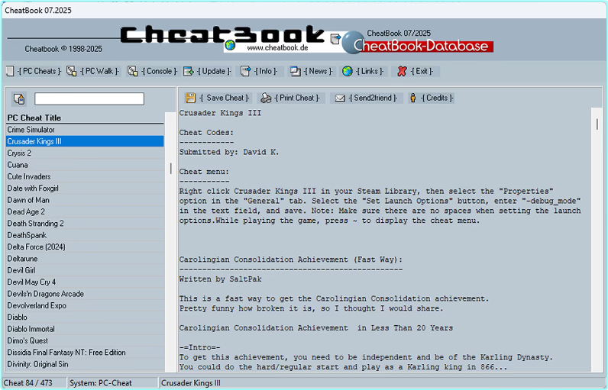Viewport: 608px width, 390px height.
Task: Click the Links globe icon
Action: click(348, 71)
